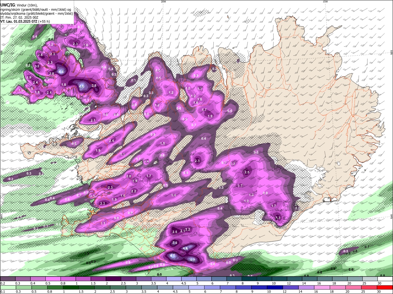
Task: Click the bright pink swatch above upper 0.5
Action: [53, 279]
